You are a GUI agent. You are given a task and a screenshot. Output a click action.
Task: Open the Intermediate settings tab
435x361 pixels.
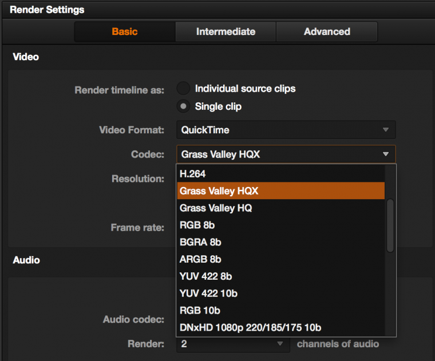[226, 32]
